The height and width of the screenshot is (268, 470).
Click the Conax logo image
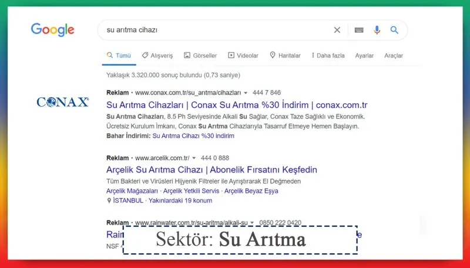[63, 102]
